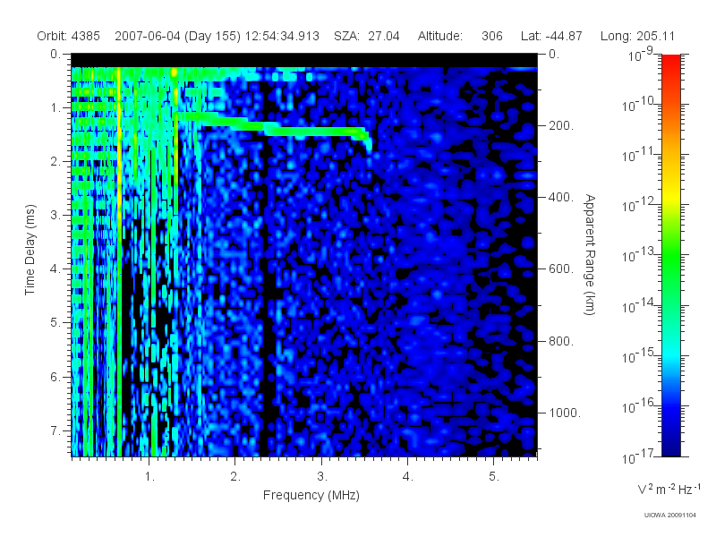Click the 'UIOWA 20091104' credit text
Screen dimensions: 716x537
tap(669, 516)
